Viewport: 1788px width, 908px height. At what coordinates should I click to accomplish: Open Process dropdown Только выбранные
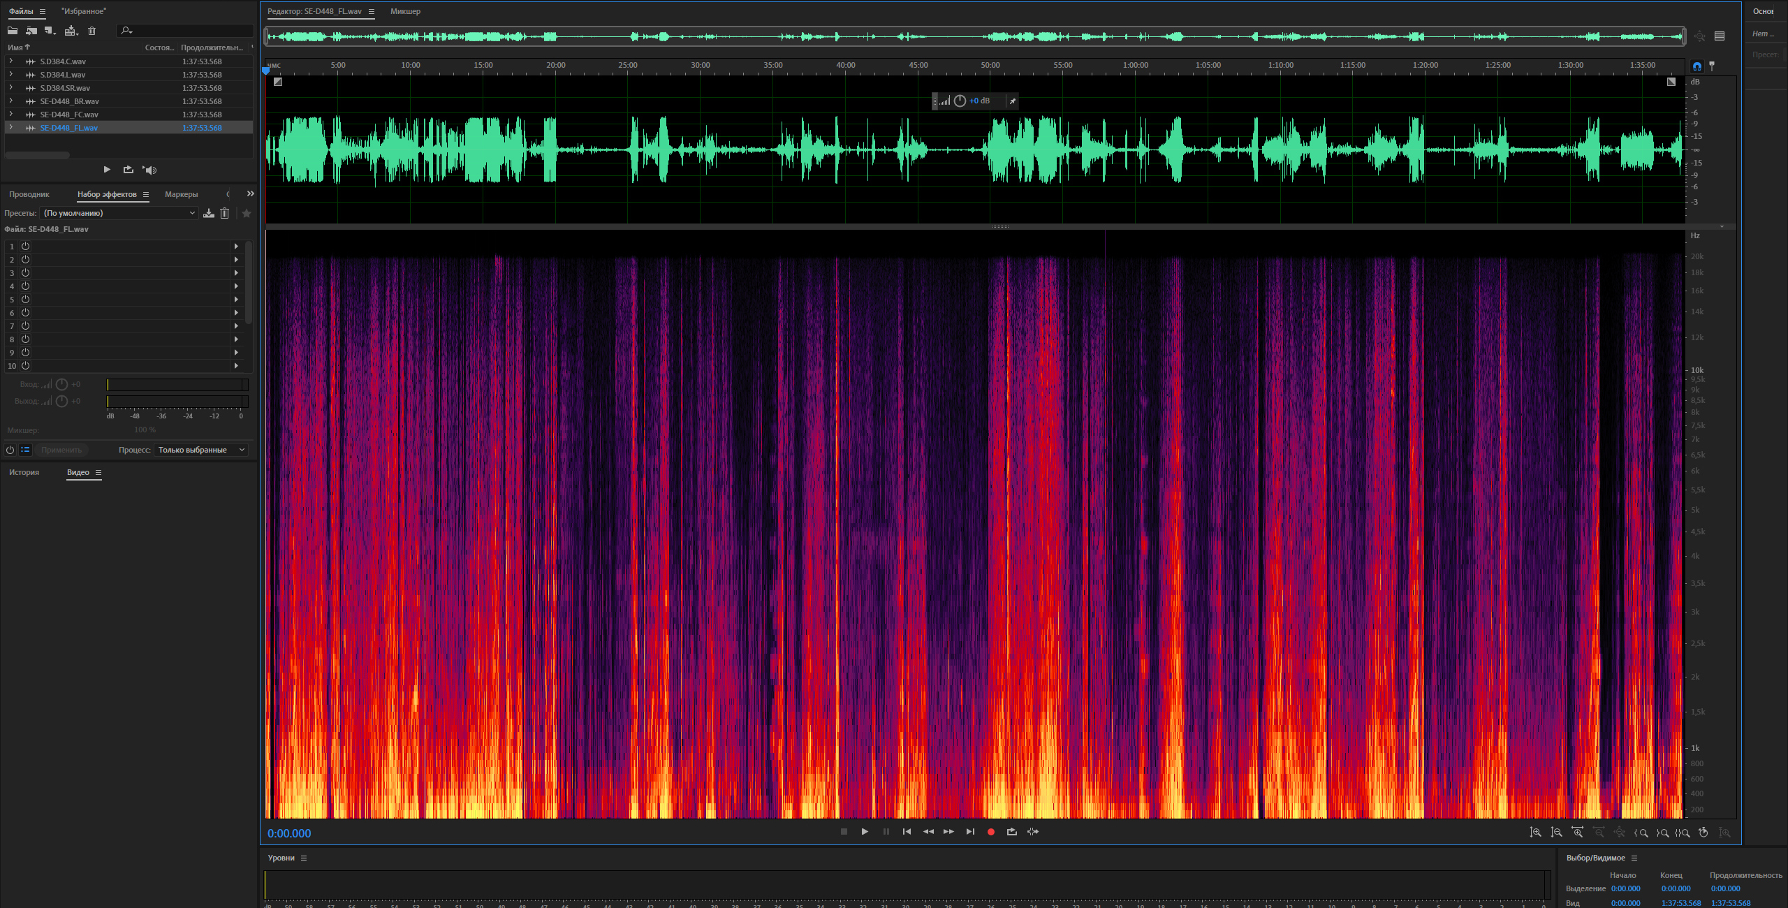pyautogui.click(x=201, y=450)
